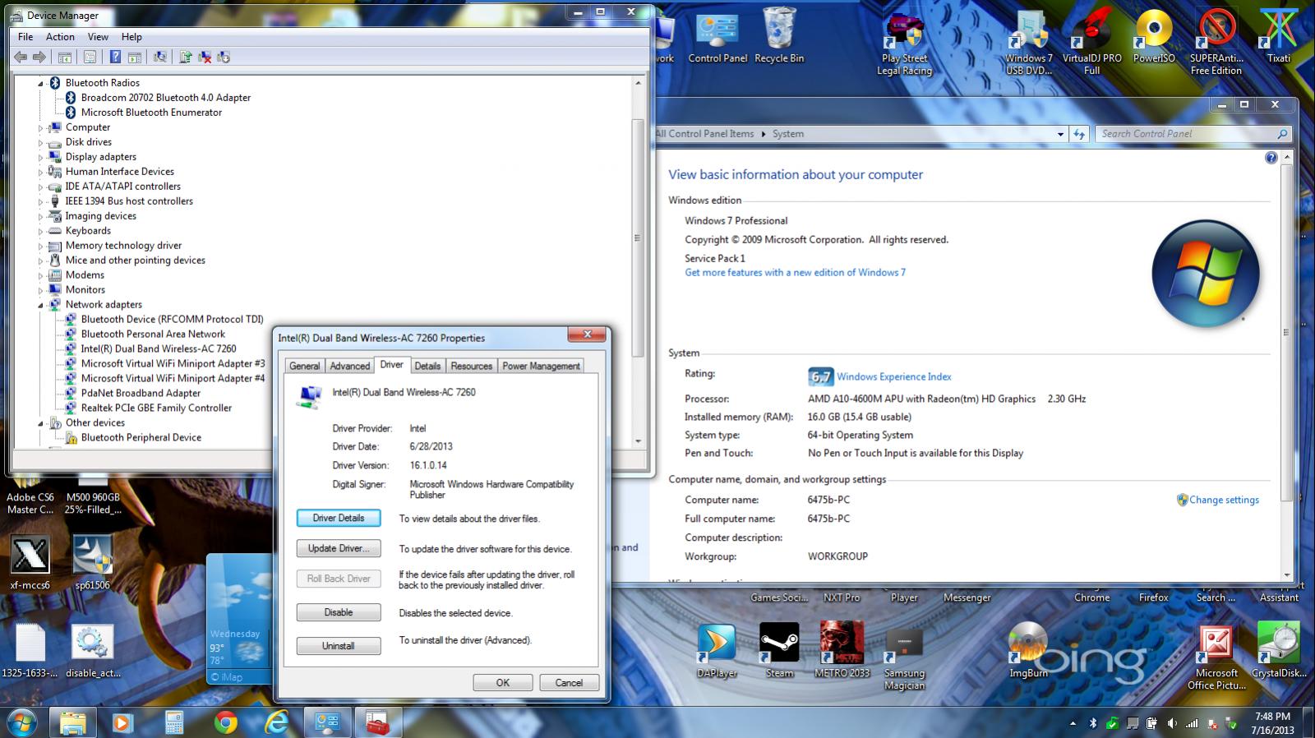Screen dimensions: 1315x738
Task: Click the Uninstall button in properties dialog
Action: coord(339,646)
